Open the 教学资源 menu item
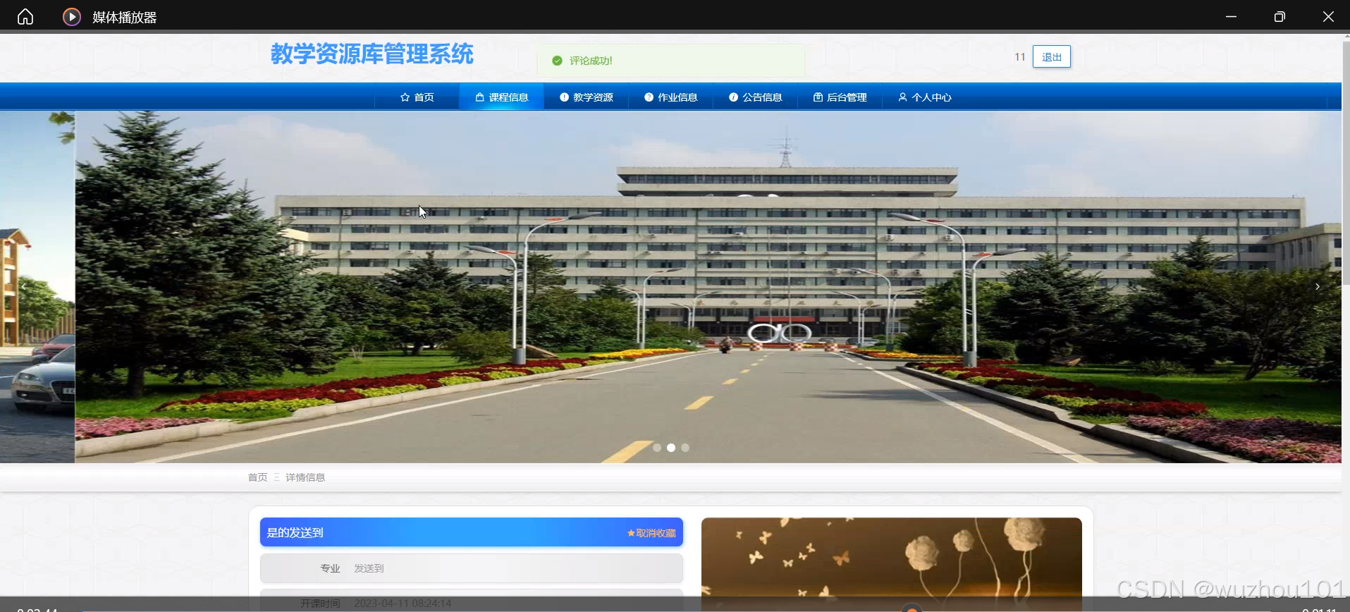The height and width of the screenshot is (612, 1350). [586, 97]
